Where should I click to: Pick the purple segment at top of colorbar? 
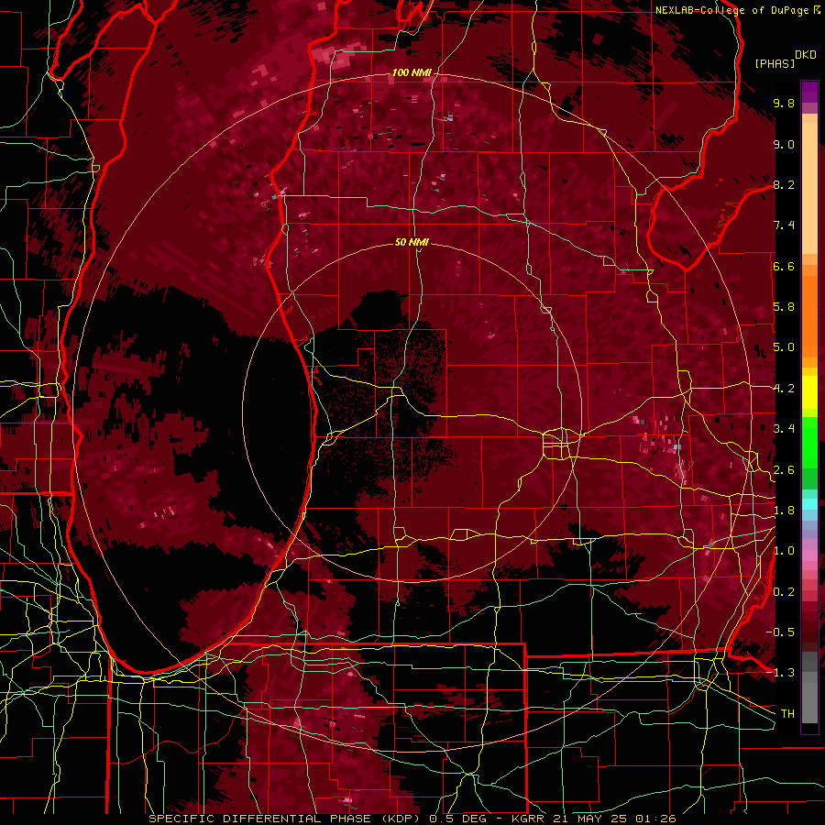pyautogui.click(x=809, y=92)
